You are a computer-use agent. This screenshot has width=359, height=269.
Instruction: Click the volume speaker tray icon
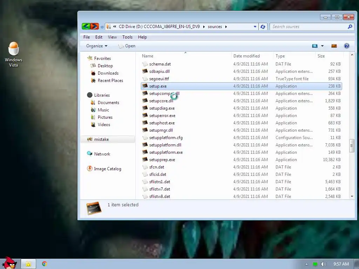tap(323, 264)
